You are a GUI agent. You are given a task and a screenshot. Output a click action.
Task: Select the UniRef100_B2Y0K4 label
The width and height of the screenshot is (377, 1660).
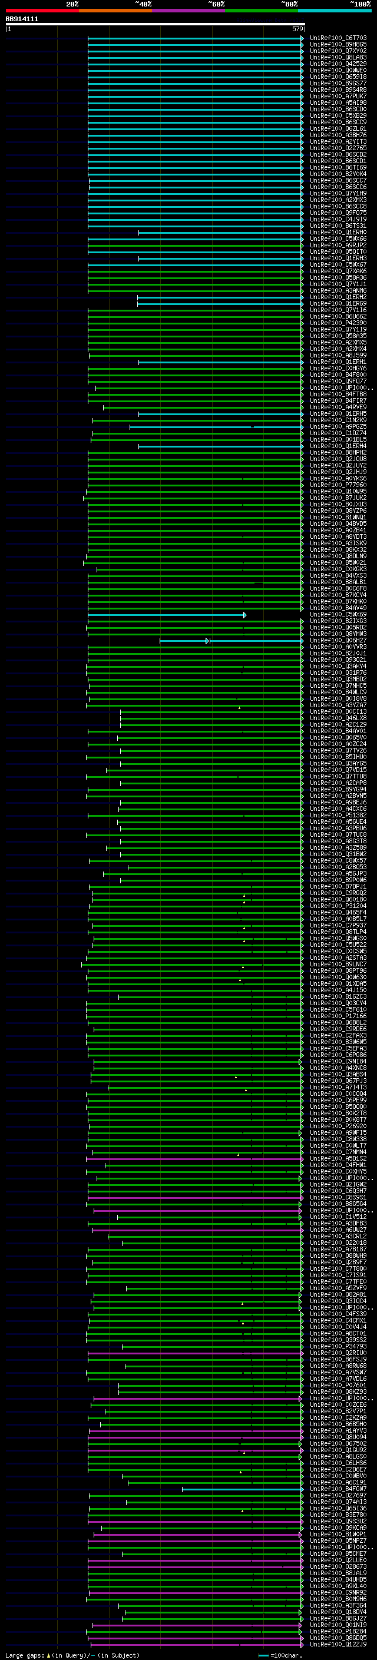click(x=338, y=174)
